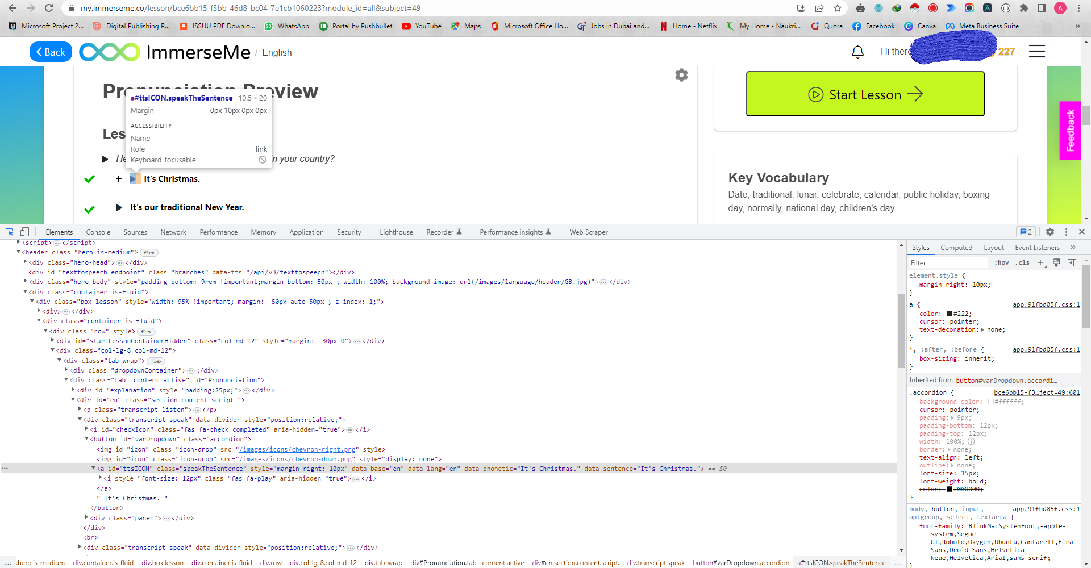Switch to the Console tab
This screenshot has width=1091, height=568.
pos(98,232)
